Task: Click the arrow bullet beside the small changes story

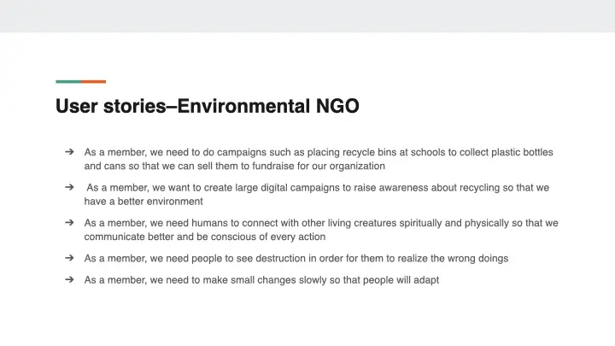Action: [68, 279]
